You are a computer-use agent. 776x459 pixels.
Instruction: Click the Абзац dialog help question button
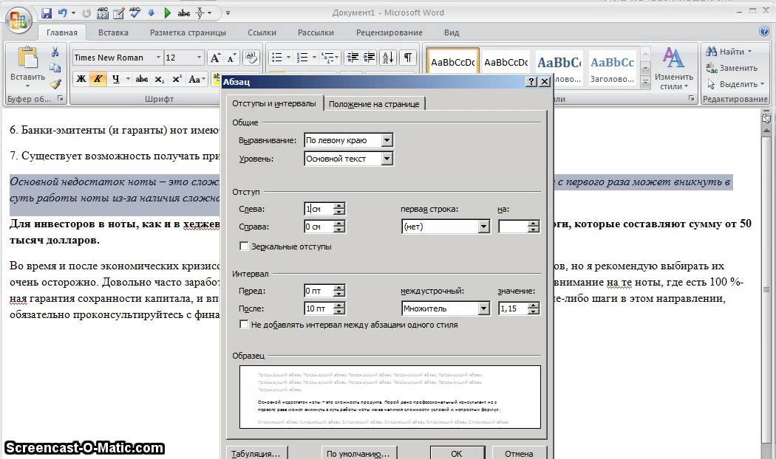[x=531, y=81]
